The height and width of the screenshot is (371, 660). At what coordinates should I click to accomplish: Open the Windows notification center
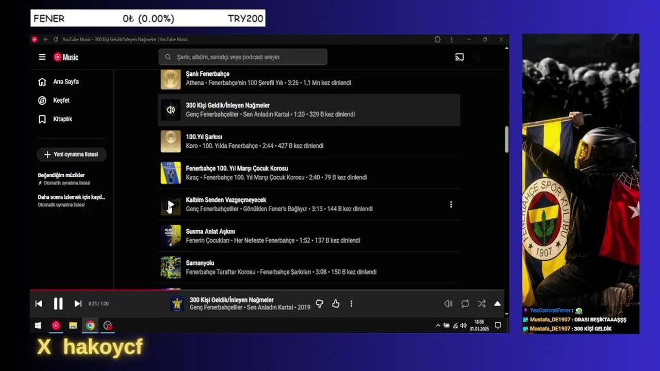(x=498, y=326)
